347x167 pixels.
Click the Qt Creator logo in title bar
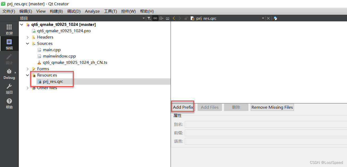pos(4,4)
